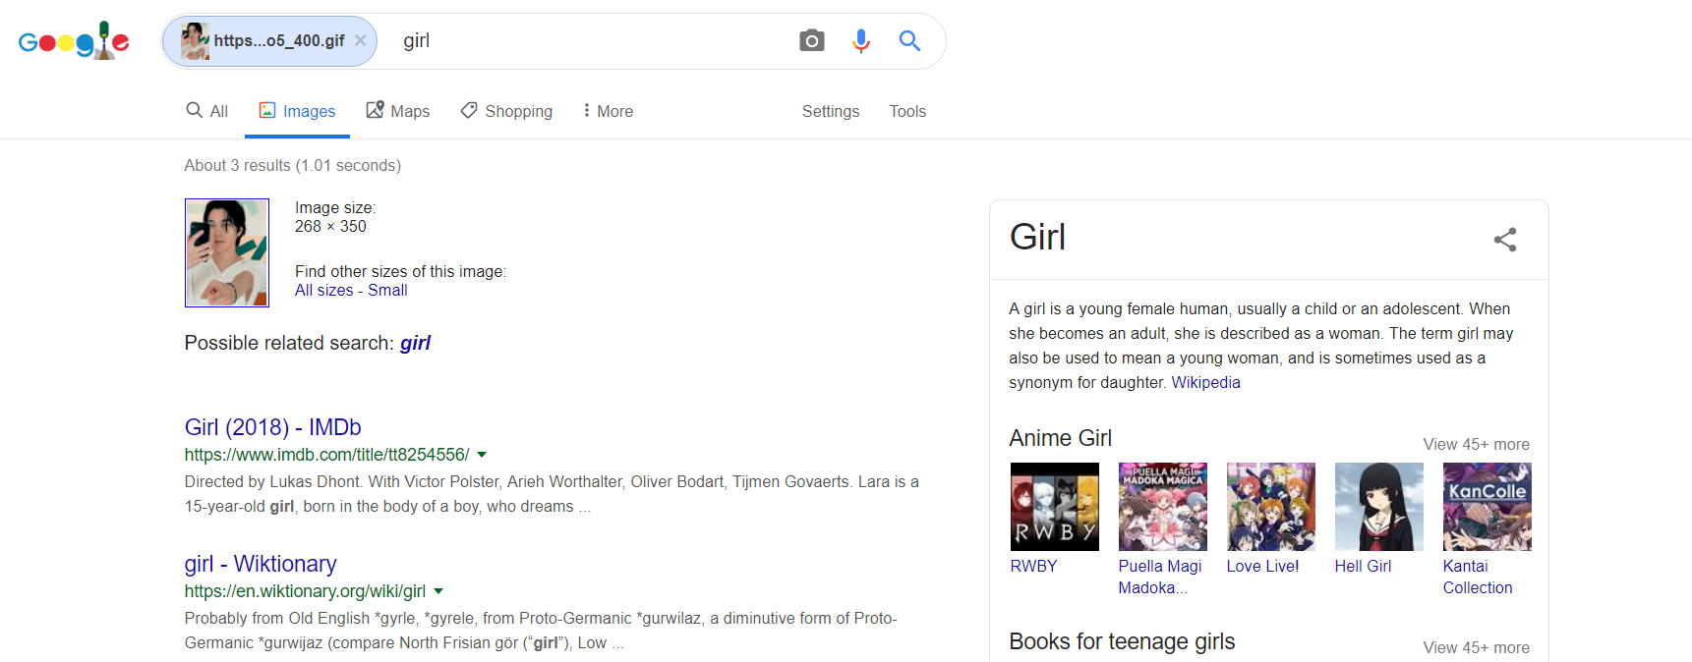The height and width of the screenshot is (662, 1692).
Task: Open the Hell Girl cover thumbnail
Action: click(x=1379, y=507)
